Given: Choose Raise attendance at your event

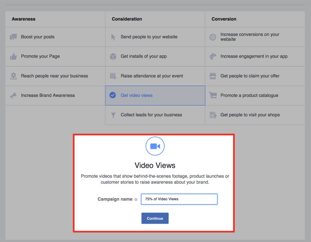Looking at the screenshot, I should [155, 76].
